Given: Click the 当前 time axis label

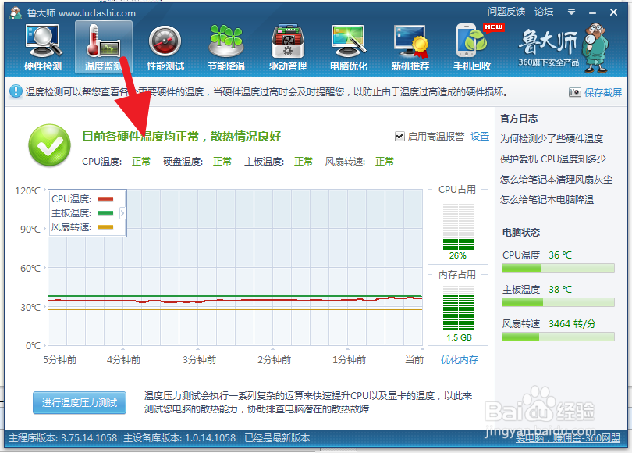Looking at the screenshot, I should (414, 360).
